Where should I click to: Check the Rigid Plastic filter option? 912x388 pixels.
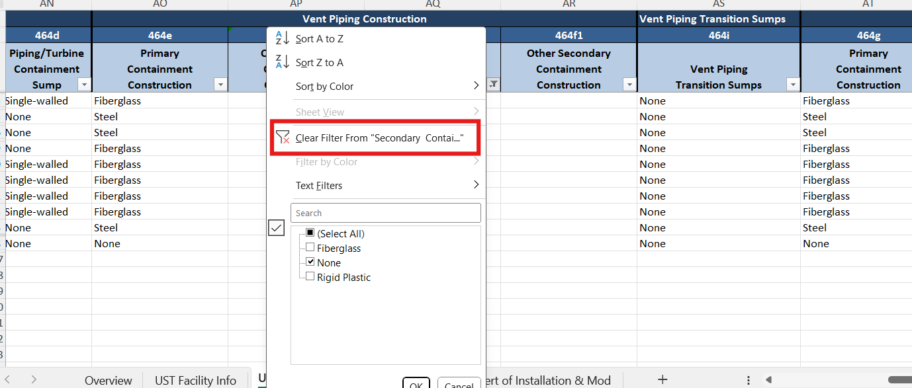click(x=310, y=277)
